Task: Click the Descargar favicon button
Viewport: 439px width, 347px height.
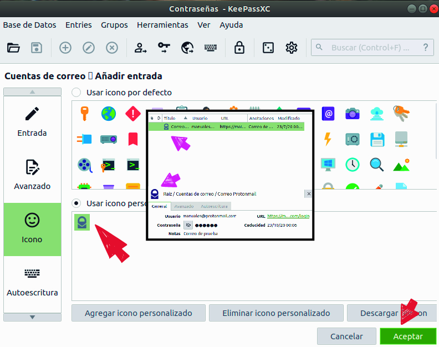Action: [x=393, y=313]
